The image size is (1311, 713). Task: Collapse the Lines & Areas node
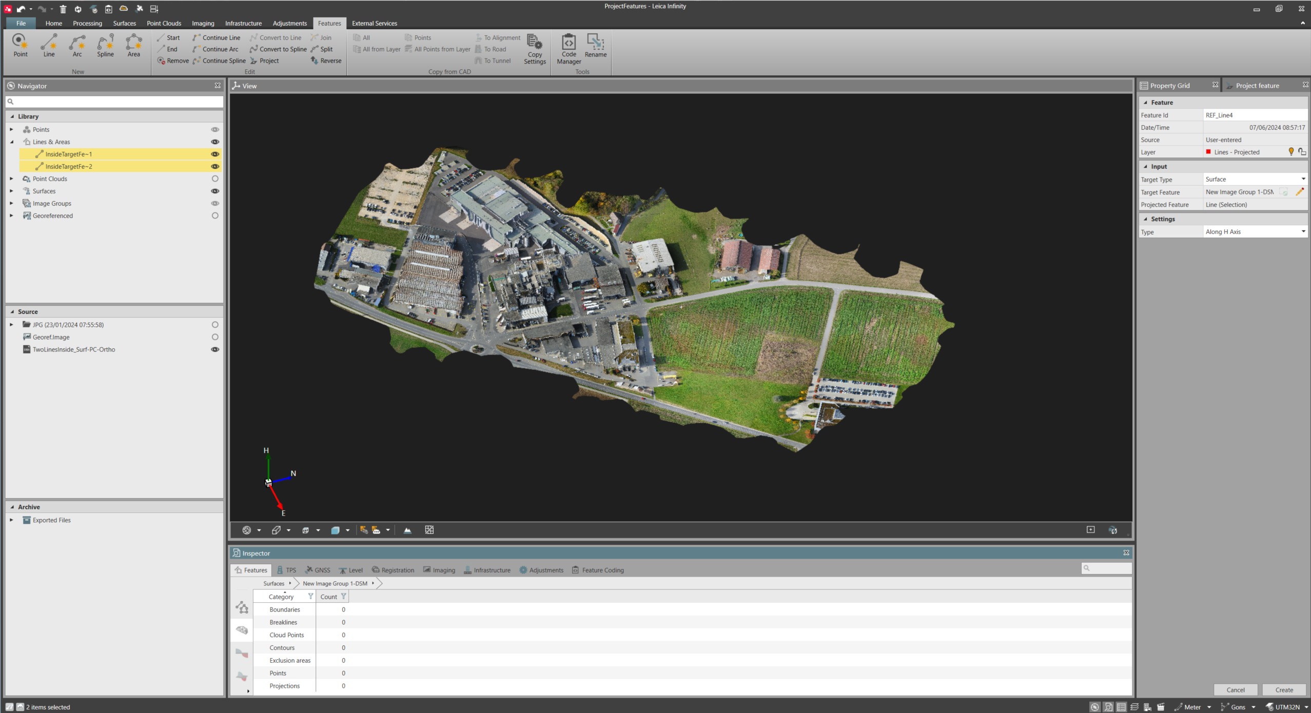coord(11,142)
